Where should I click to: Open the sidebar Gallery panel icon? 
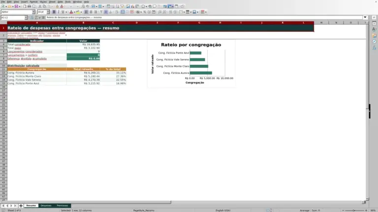pyautogui.click(x=374, y=35)
